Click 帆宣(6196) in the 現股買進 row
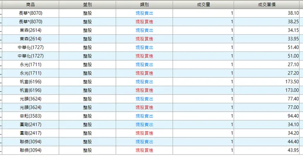This screenshot has height=157, width=303. click(x=31, y=90)
